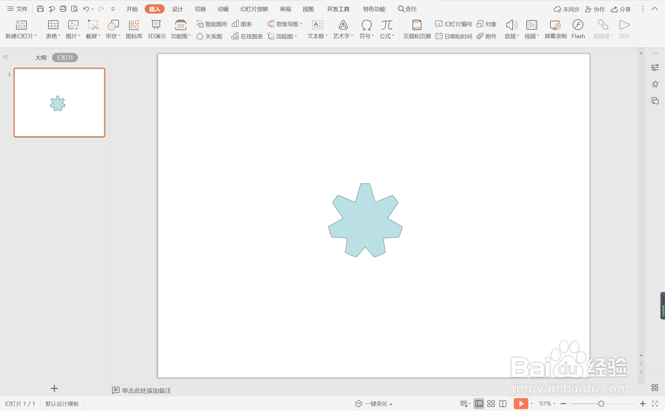Open the 文件 file menu
This screenshot has width=665, height=411.
(x=17, y=9)
